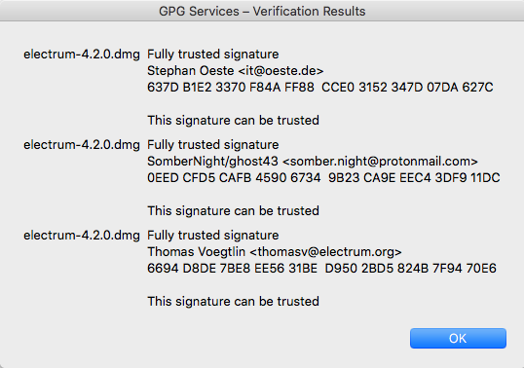524x368 pixels.
Task: Click 'This signature can be trusted' under Thomas Voegtlin
Action: pyautogui.click(x=233, y=301)
